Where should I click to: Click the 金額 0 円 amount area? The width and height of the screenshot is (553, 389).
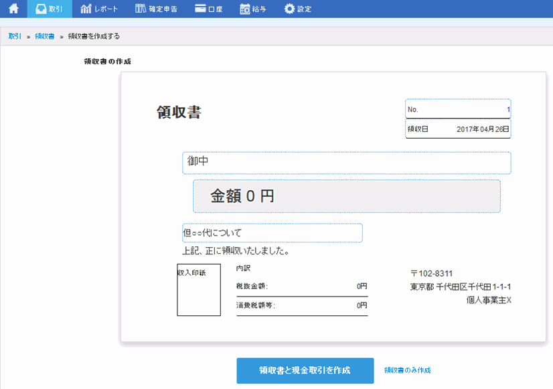pyautogui.click(x=346, y=195)
